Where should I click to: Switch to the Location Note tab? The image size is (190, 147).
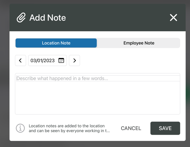tap(56, 43)
